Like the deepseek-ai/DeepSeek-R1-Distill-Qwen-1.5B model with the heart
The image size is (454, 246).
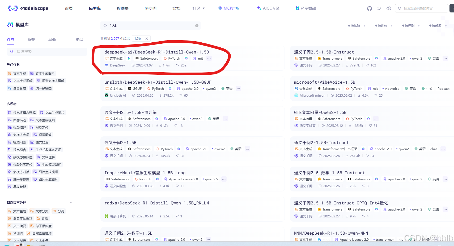tap(177, 65)
